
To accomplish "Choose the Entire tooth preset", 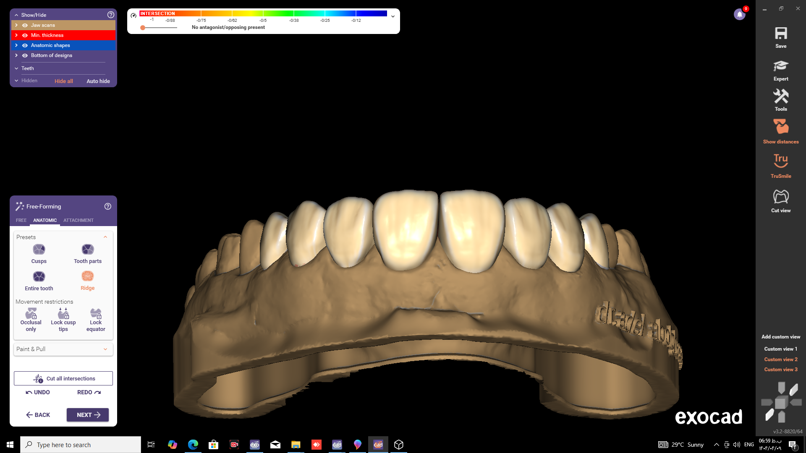I will [x=39, y=277].
